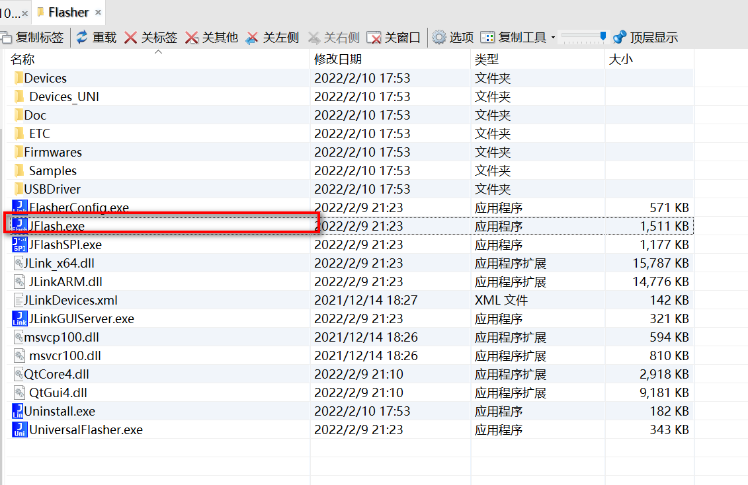748x485 pixels.
Task: Switch to the leftmost 10... tab
Action: [x=12, y=12]
